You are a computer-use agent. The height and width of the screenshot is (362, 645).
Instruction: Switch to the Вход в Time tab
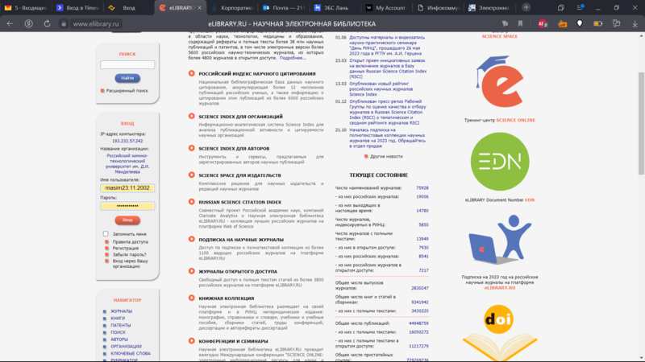pos(78,8)
